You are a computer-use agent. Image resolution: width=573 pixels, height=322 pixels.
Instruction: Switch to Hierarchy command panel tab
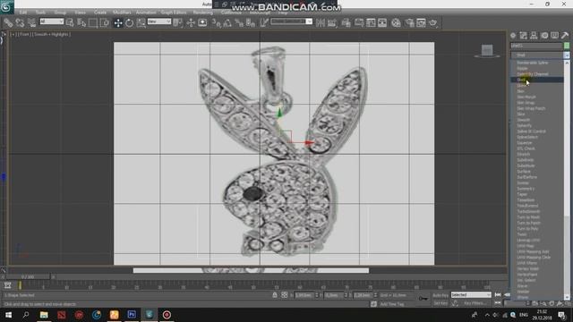tap(534, 36)
